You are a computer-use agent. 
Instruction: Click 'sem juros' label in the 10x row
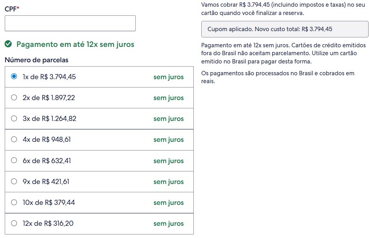[169, 203]
